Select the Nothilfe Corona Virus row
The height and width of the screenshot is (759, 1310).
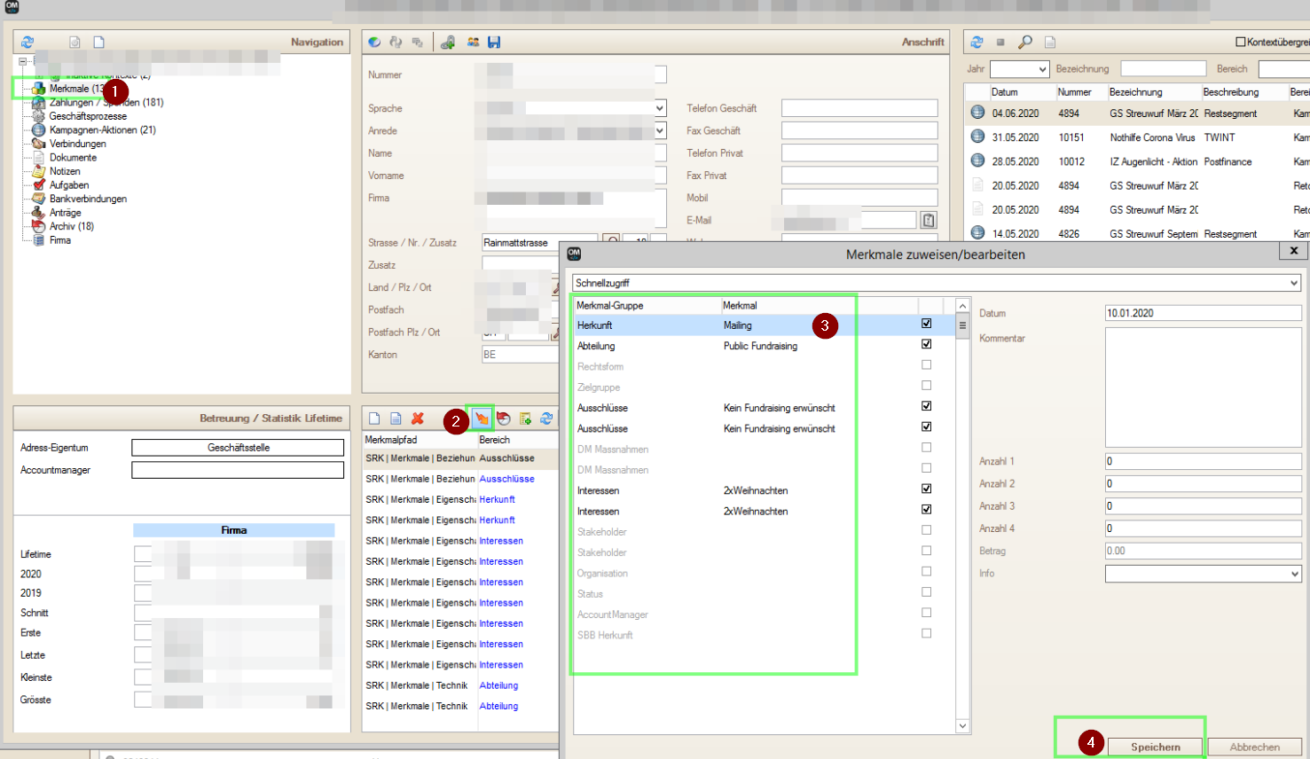pyautogui.click(x=1135, y=137)
